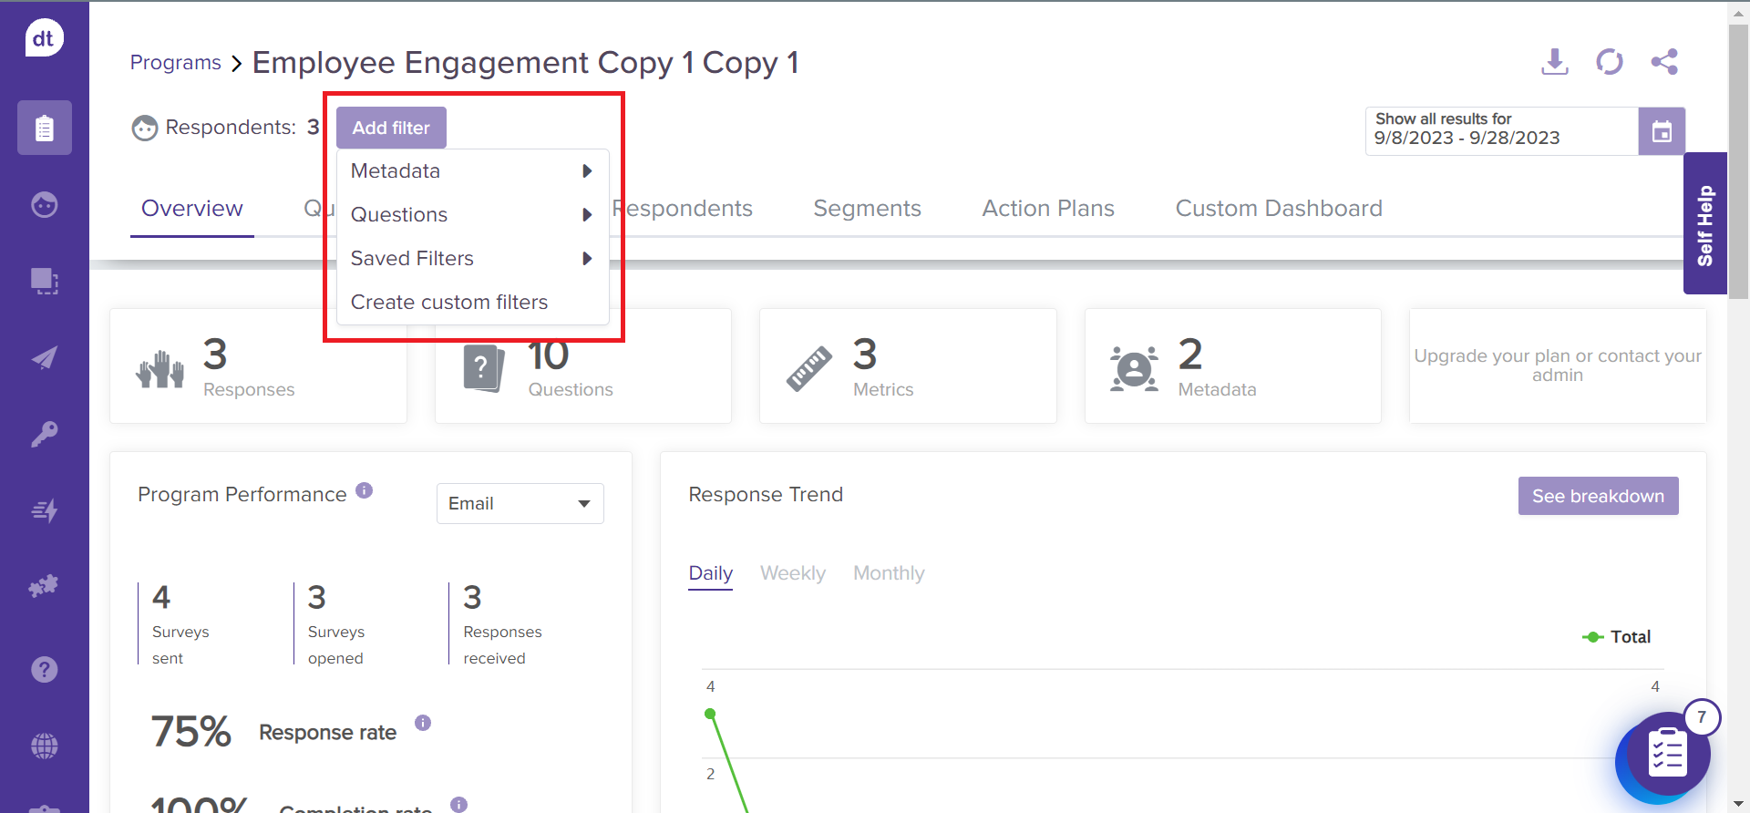Open the key icon in sidebar
This screenshot has width=1750, height=813.
44,434
